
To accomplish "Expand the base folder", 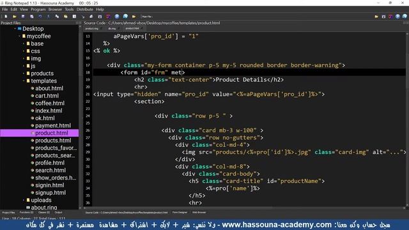I will pyautogui.click(x=24, y=43).
